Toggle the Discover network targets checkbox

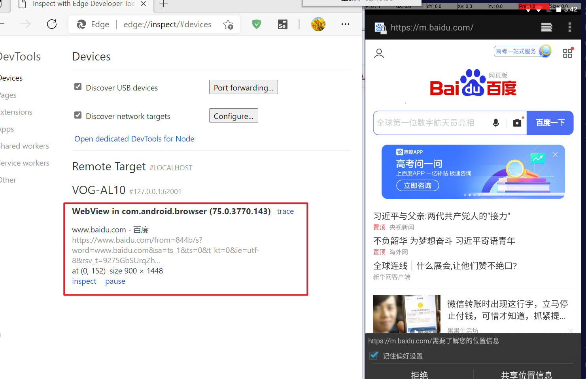pyautogui.click(x=78, y=115)
